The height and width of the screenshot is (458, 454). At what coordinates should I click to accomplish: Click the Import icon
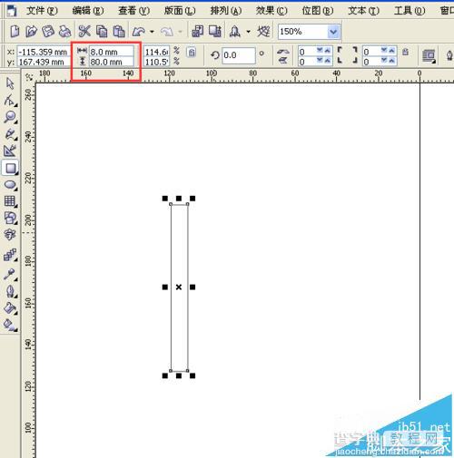point(197,31)
